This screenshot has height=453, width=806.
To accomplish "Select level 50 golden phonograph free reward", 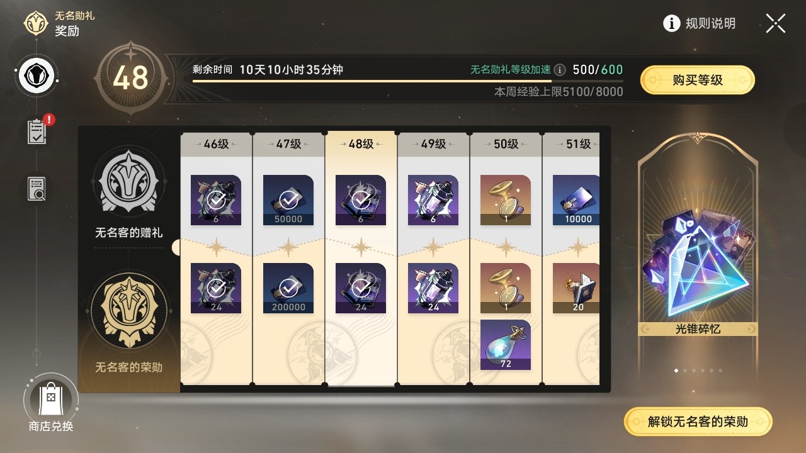I will coord(506,200).
